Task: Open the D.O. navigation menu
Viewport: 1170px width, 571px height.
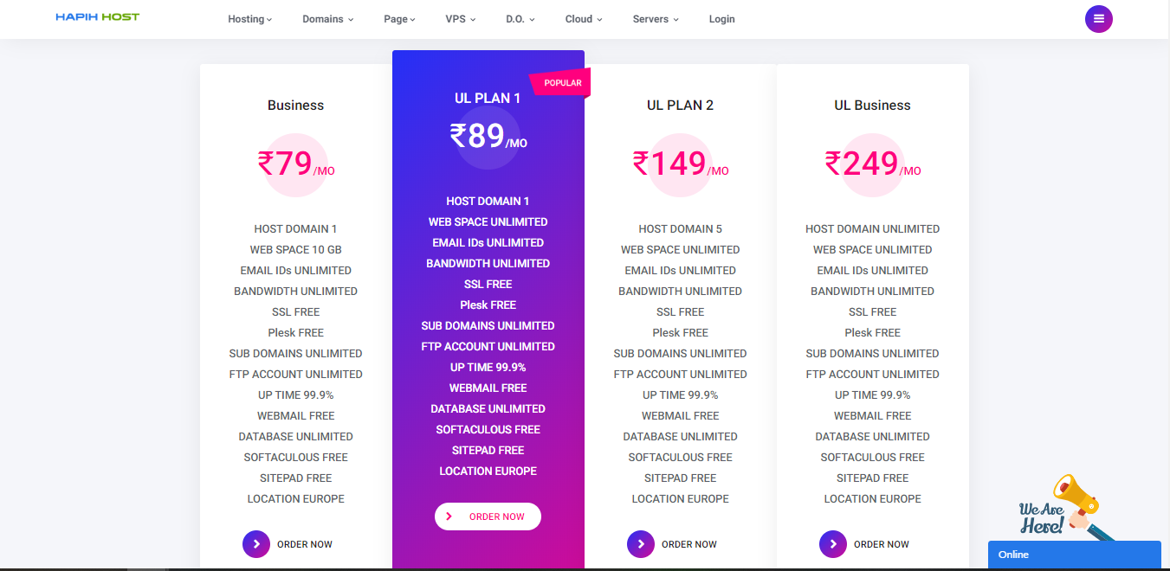Action: (x=520, y=19)
